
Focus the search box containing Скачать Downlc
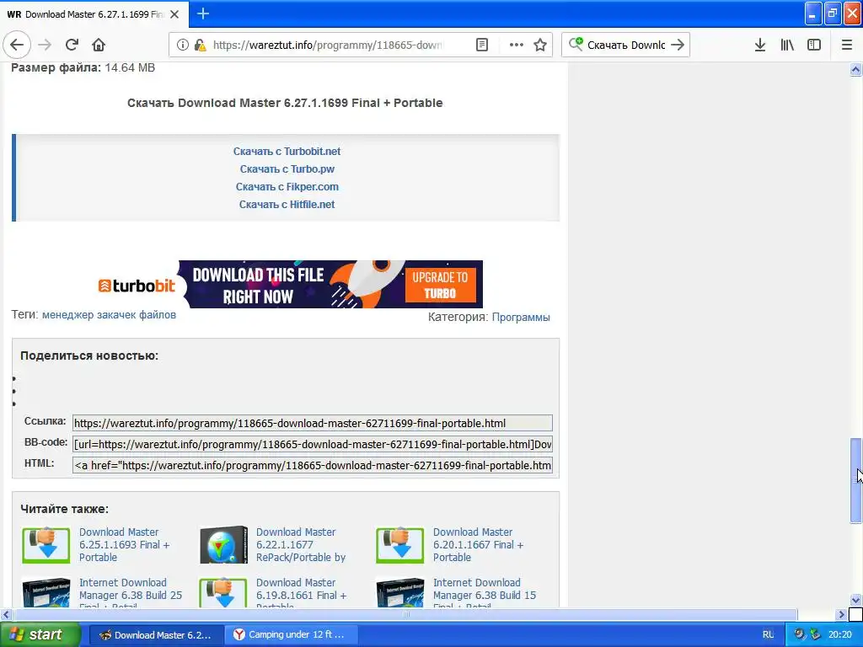(626, 45)
